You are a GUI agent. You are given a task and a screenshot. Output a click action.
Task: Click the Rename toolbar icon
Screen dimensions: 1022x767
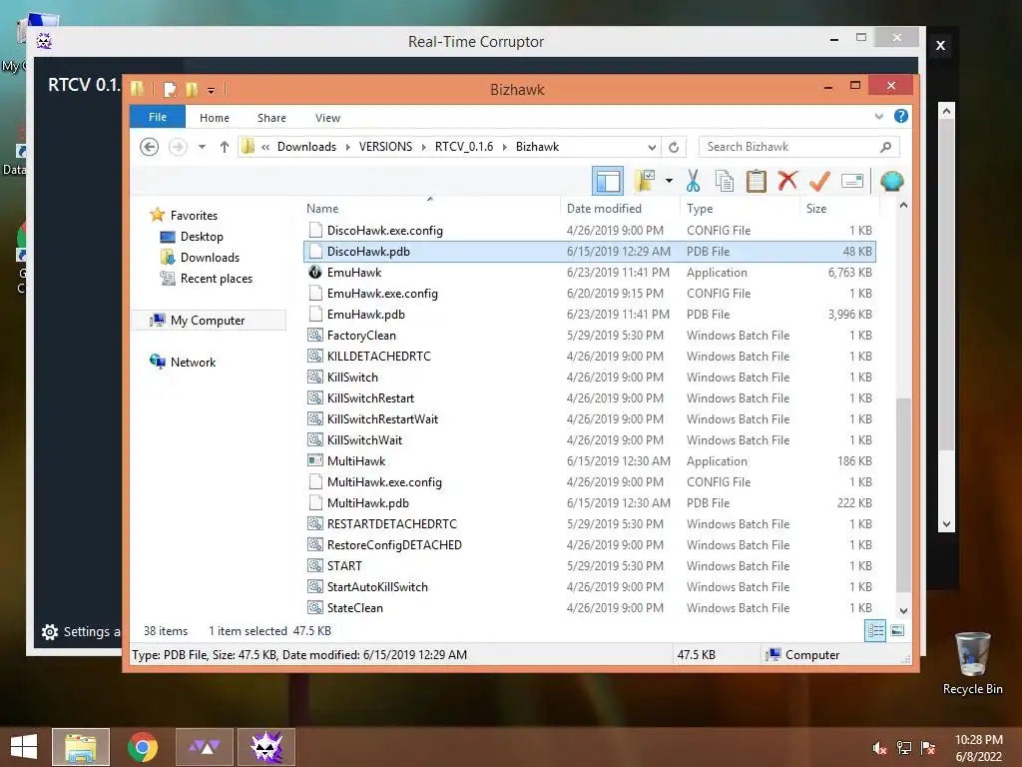(x=852, y=181)
